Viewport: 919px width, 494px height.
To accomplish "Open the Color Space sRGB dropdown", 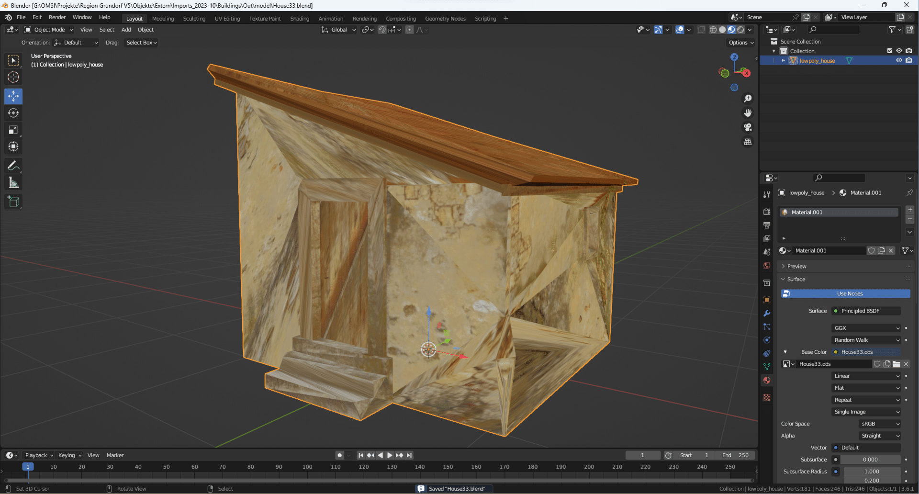I will (x=880, y=424).
